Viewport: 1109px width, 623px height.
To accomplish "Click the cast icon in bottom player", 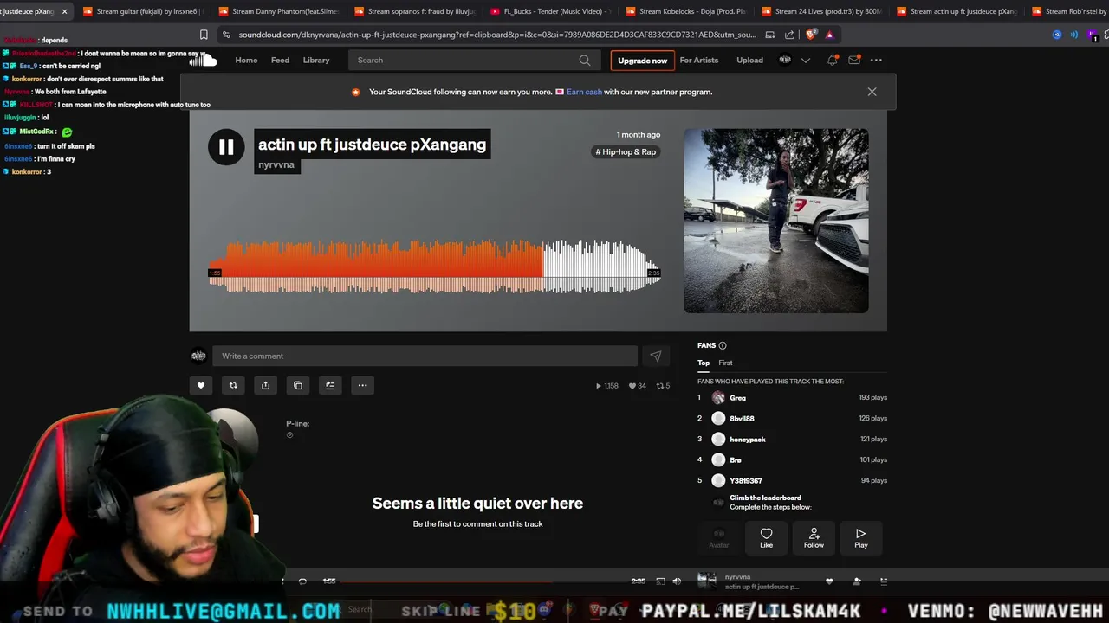I will pyautogui.click(x=660, y=581).
